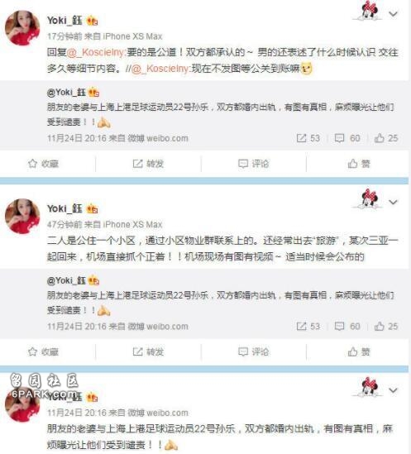Expand the second post's chevron options

tap(393, 202)
